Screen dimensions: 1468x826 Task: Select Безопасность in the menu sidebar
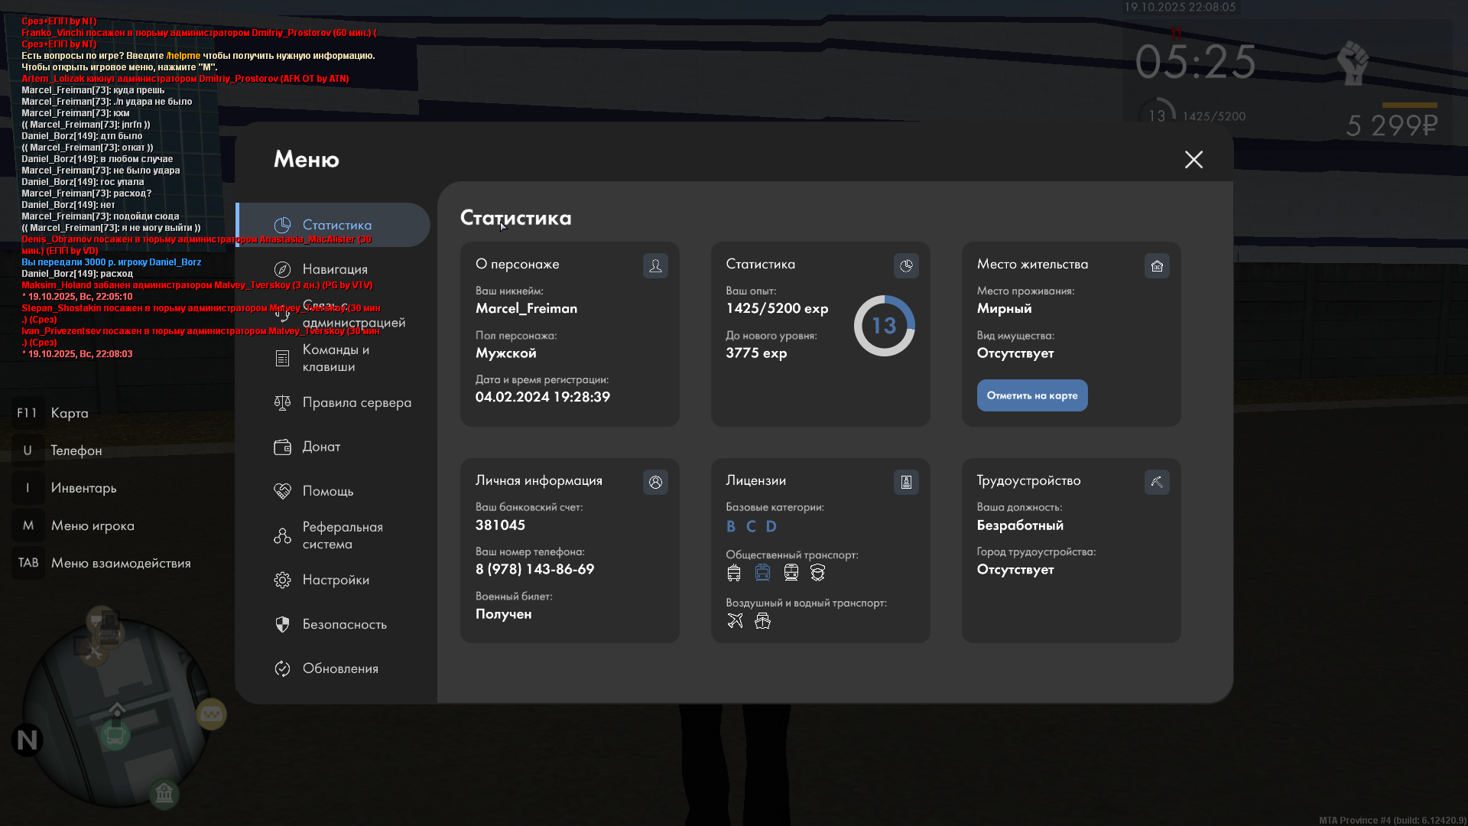[x=344, y=624]
